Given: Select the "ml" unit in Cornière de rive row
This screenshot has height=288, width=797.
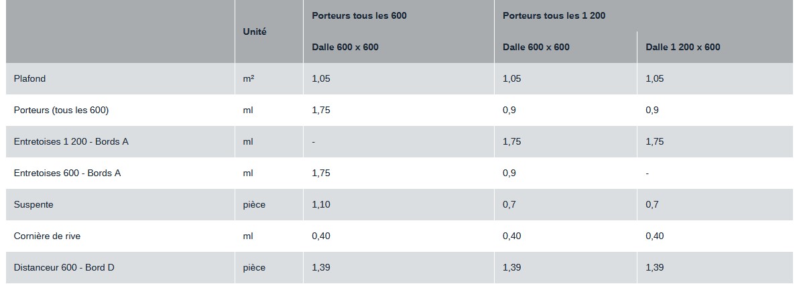Looking at the screenshot, I should click(x=248, y=236).
